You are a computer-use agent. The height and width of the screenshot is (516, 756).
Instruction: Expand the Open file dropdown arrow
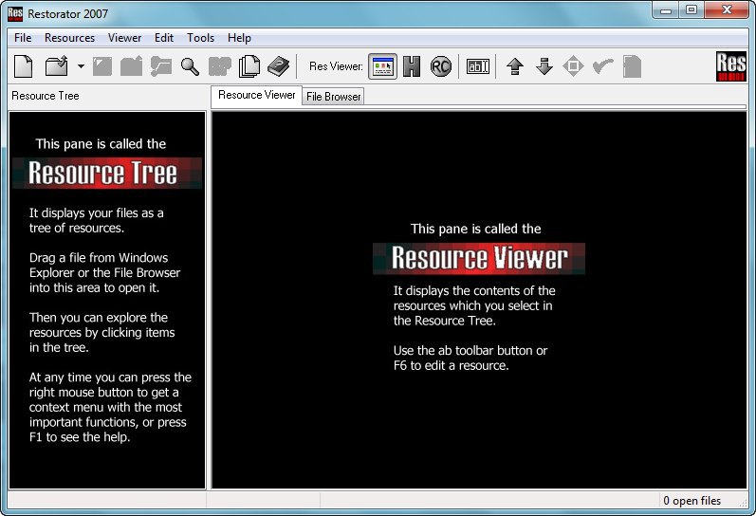81,66
